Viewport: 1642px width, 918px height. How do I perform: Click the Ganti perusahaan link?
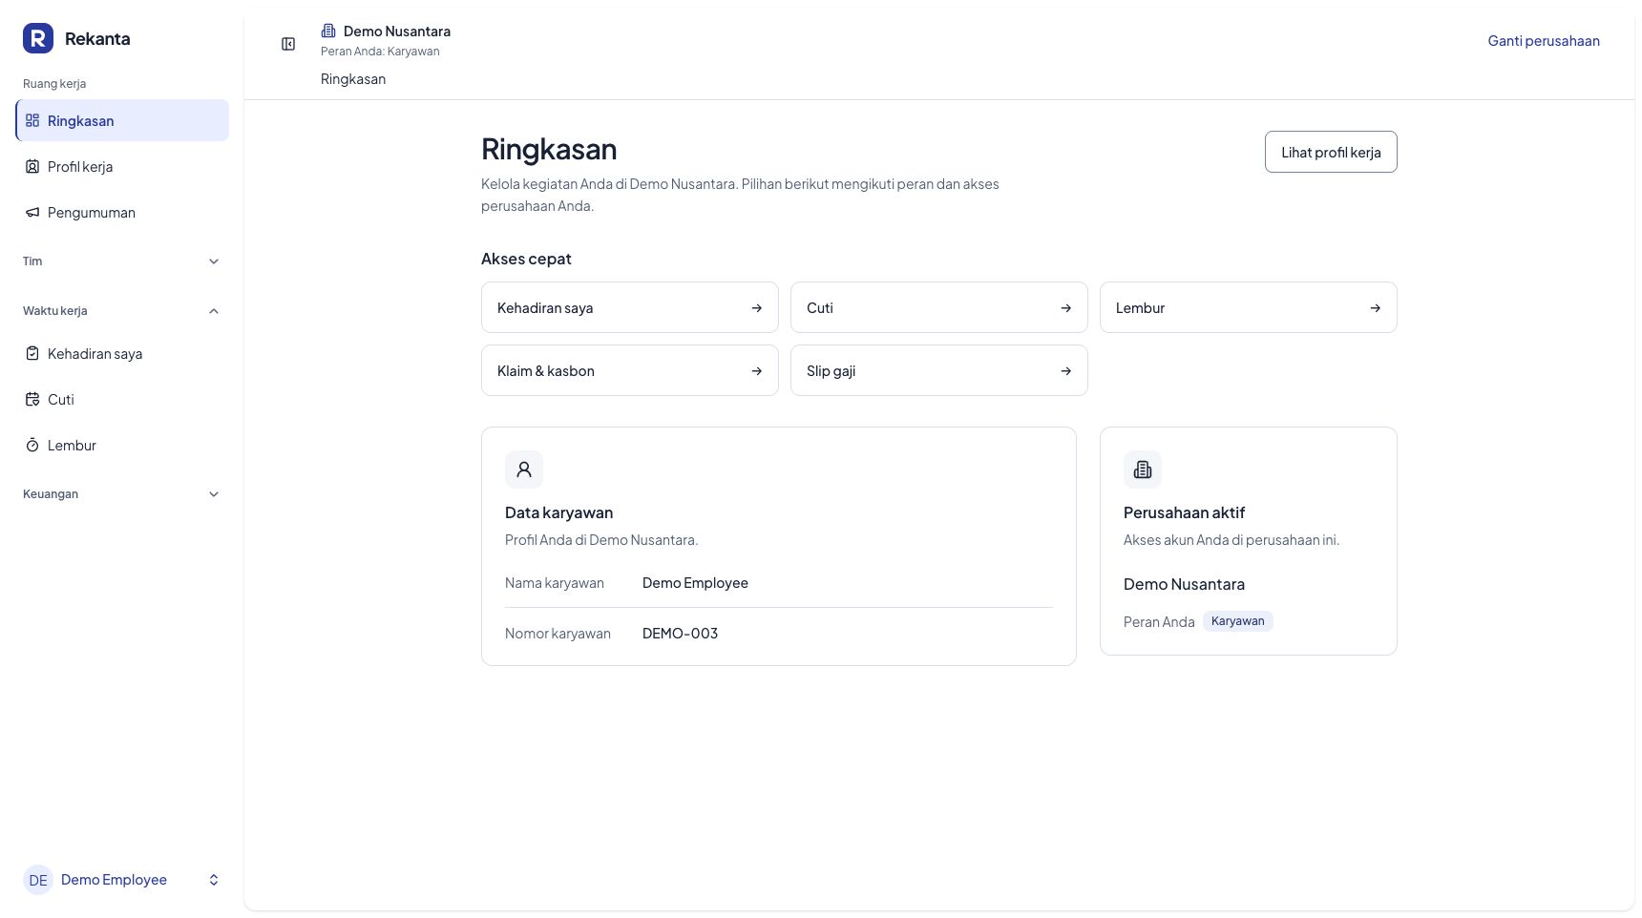pyautogui.click(x=1544, y=40)
